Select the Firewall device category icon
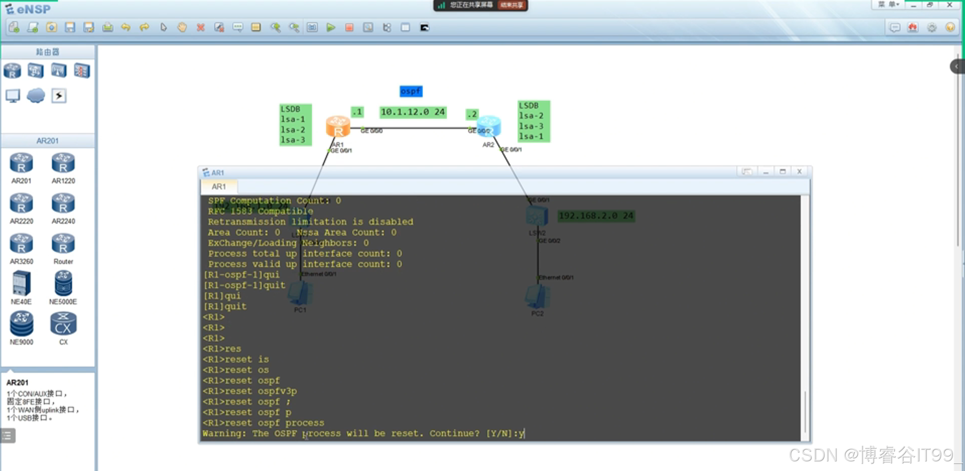Viewport: 965px width, 471px height. [x=82, y=71]
